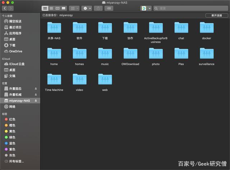Open 最近项目 Recents in sidebar
This screenshot has height=170, width=230.
(20, 27)
